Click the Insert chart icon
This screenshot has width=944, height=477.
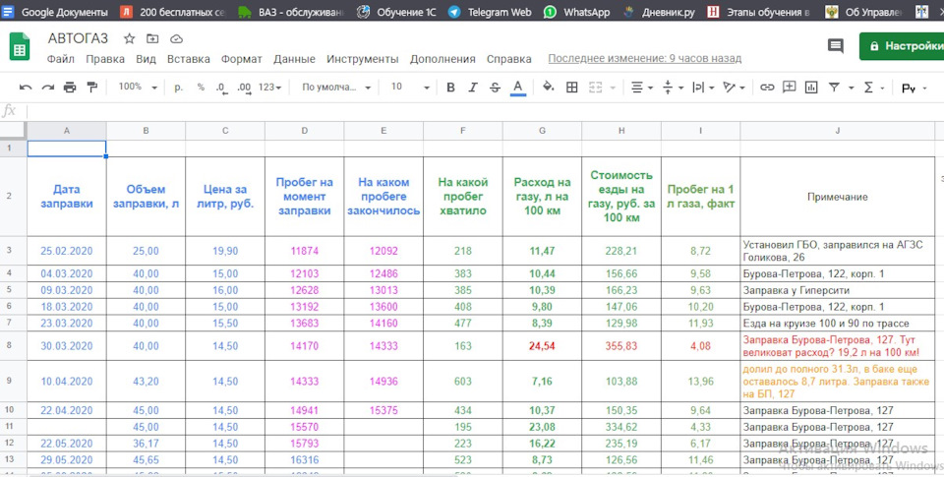(x=810, y=88)
